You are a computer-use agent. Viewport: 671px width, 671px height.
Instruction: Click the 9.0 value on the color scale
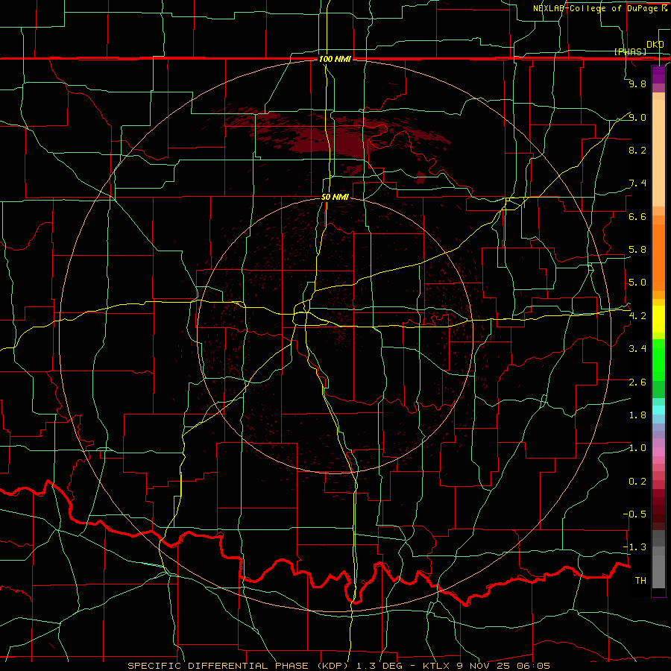[637, 117]
